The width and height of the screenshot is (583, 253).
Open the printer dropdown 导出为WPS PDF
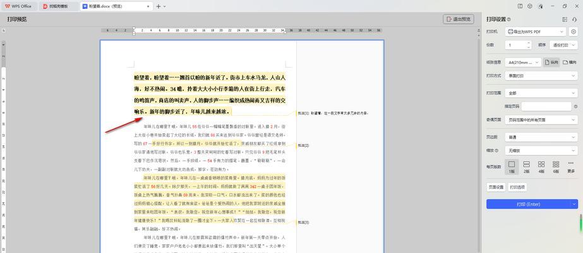click(x=536, y=32)
